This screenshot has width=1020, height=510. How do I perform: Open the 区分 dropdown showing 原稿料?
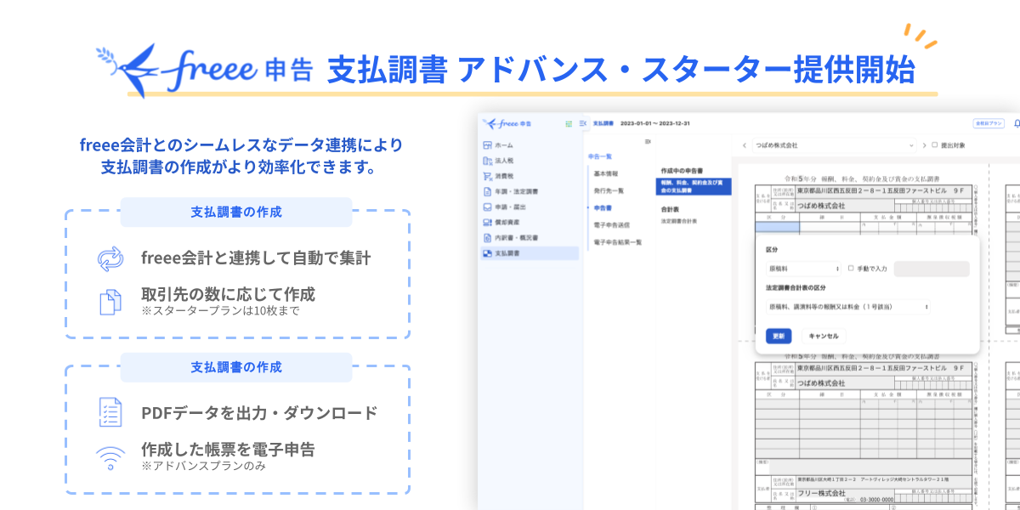click(803, 269)
